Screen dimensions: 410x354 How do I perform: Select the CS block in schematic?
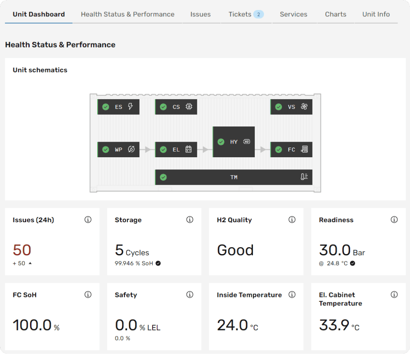coord(176,107)
